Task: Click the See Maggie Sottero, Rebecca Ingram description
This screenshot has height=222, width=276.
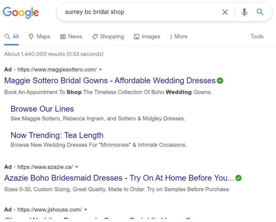Action: pyautogui.click(x=98, y=119)
